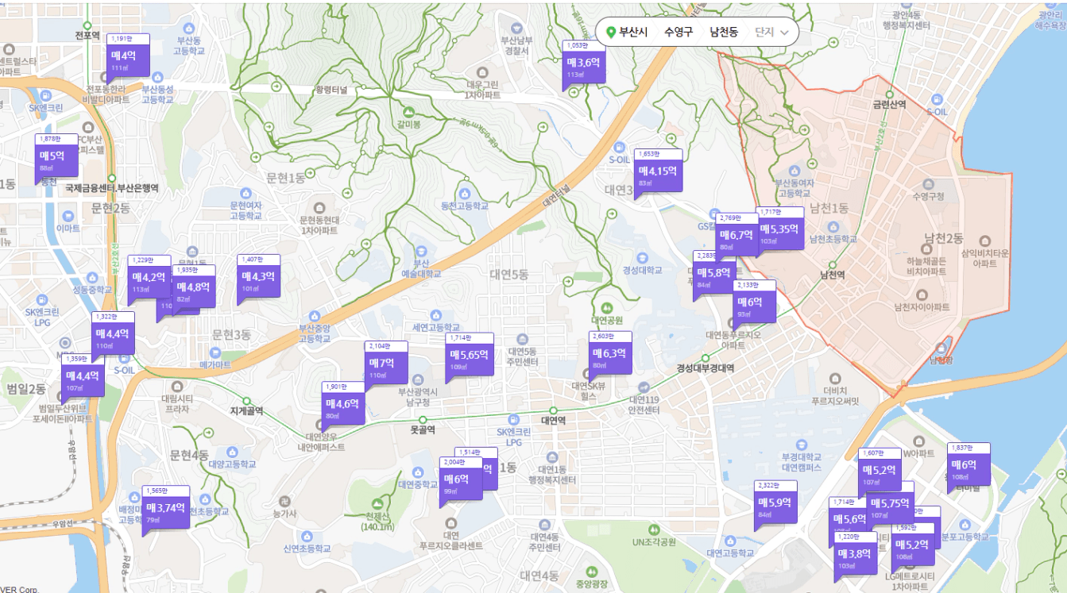Click the 부산광역시 남구청 icon

point(417,379)
